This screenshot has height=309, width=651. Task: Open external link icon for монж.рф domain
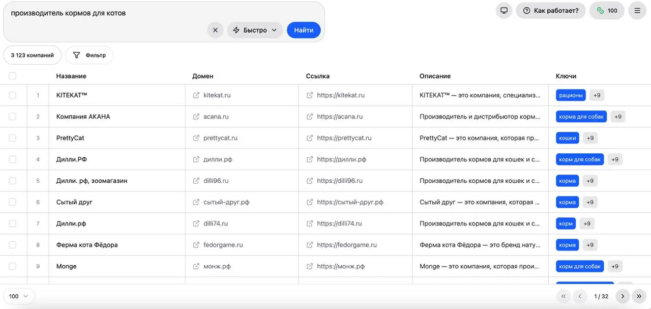click(196, 266)
